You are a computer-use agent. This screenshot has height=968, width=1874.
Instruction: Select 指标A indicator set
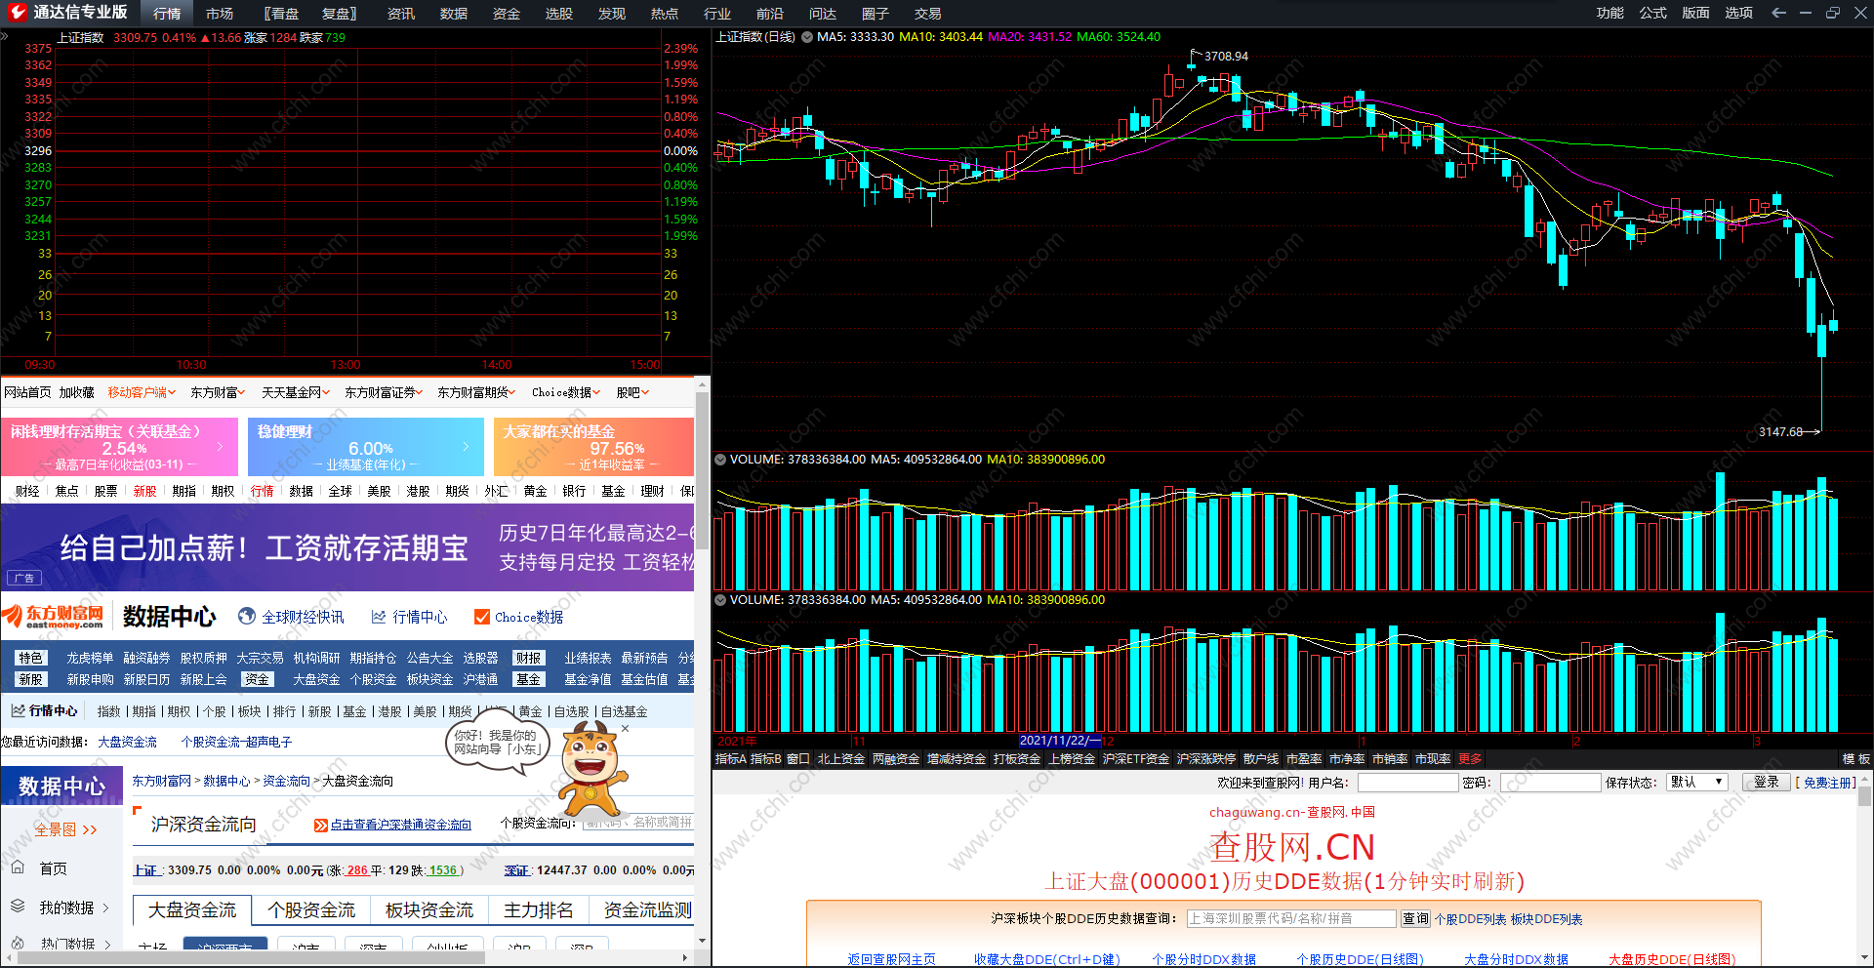point(730,759)
